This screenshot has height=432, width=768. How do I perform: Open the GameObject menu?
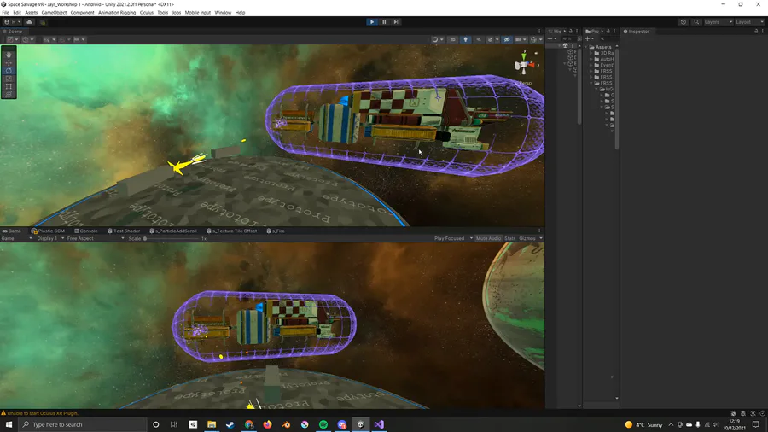[x=54, y=13]
